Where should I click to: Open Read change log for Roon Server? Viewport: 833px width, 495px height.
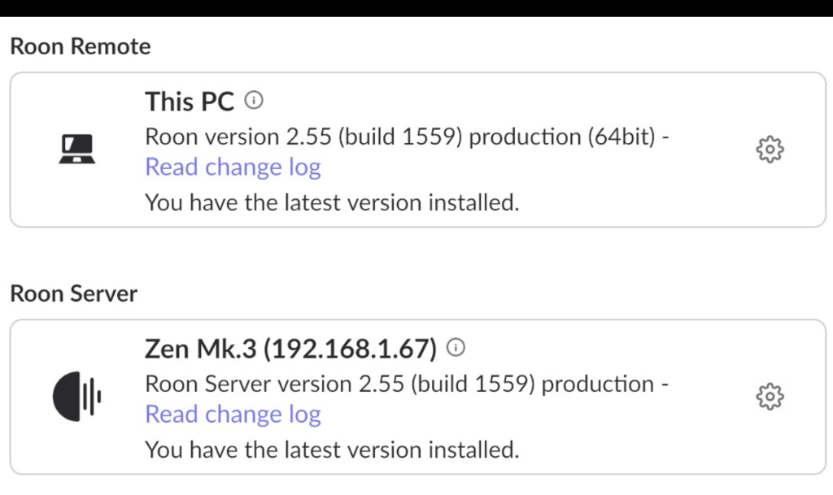[x=233, y=415]
